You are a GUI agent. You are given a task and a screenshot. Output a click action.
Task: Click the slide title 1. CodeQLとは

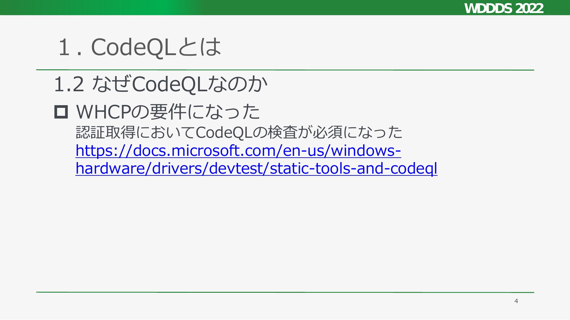140,47
